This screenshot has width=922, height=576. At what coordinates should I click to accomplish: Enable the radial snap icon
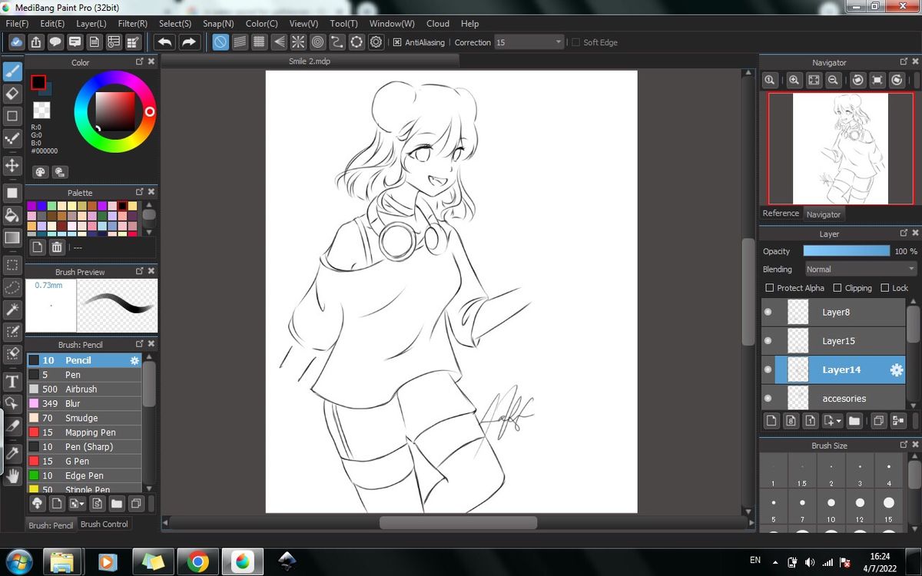click(x=298, y=42)
